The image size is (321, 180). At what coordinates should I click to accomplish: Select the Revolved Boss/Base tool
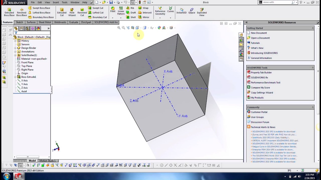[22, 12]
